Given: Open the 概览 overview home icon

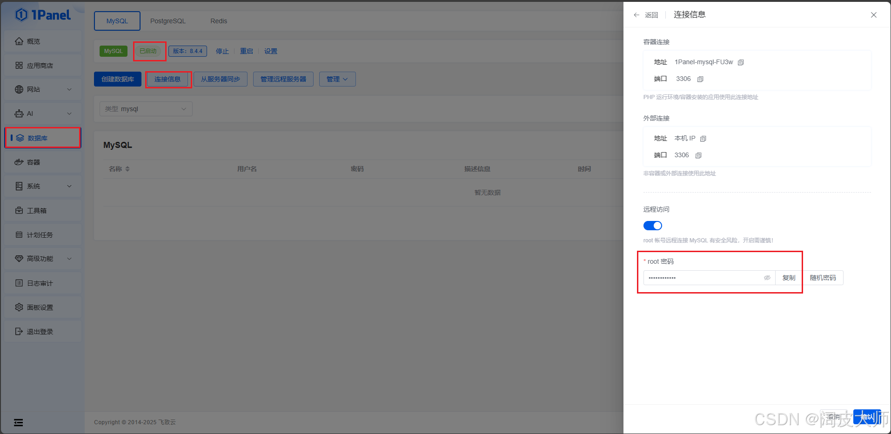Looking at the screenshot, I should tap(19, 41).
